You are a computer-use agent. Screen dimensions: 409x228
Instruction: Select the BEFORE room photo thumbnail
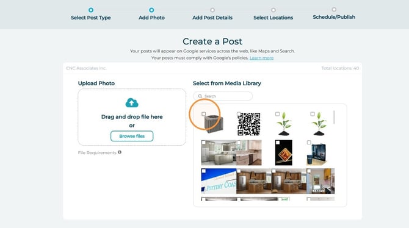pos(320,181)
